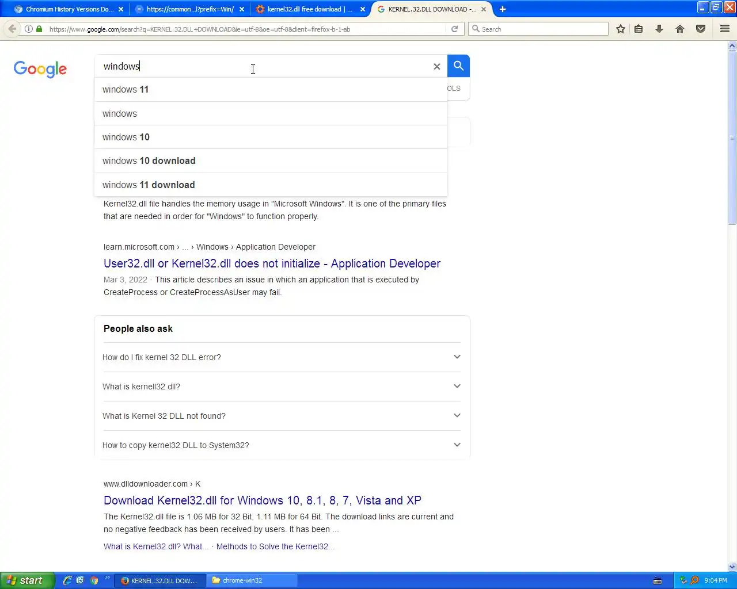The width and height of the screenshot is (737, 589).
Task: Click the orange magnifier system tray icon
Action: pyautogui.click(x=694, y=580)
